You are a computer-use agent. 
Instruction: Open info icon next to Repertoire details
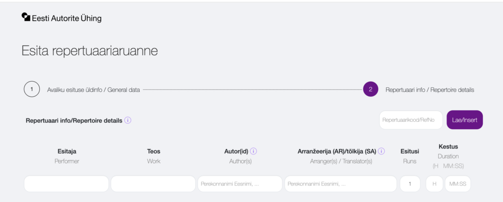click(x=128, y=121)
